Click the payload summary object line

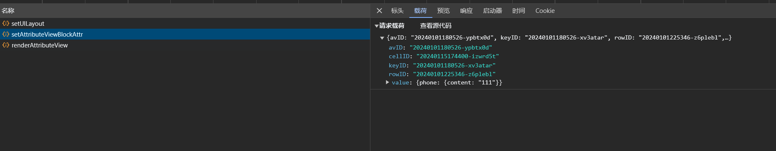(559, 38)
